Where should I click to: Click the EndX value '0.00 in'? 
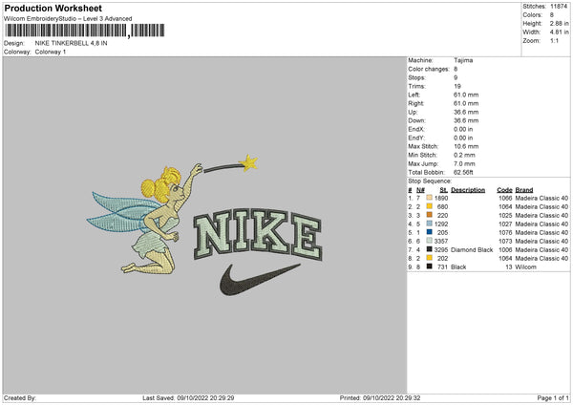tap(463, 129)
